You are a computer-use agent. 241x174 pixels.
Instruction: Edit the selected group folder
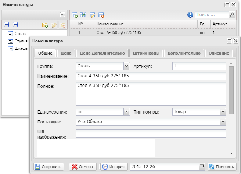(54, 25)
